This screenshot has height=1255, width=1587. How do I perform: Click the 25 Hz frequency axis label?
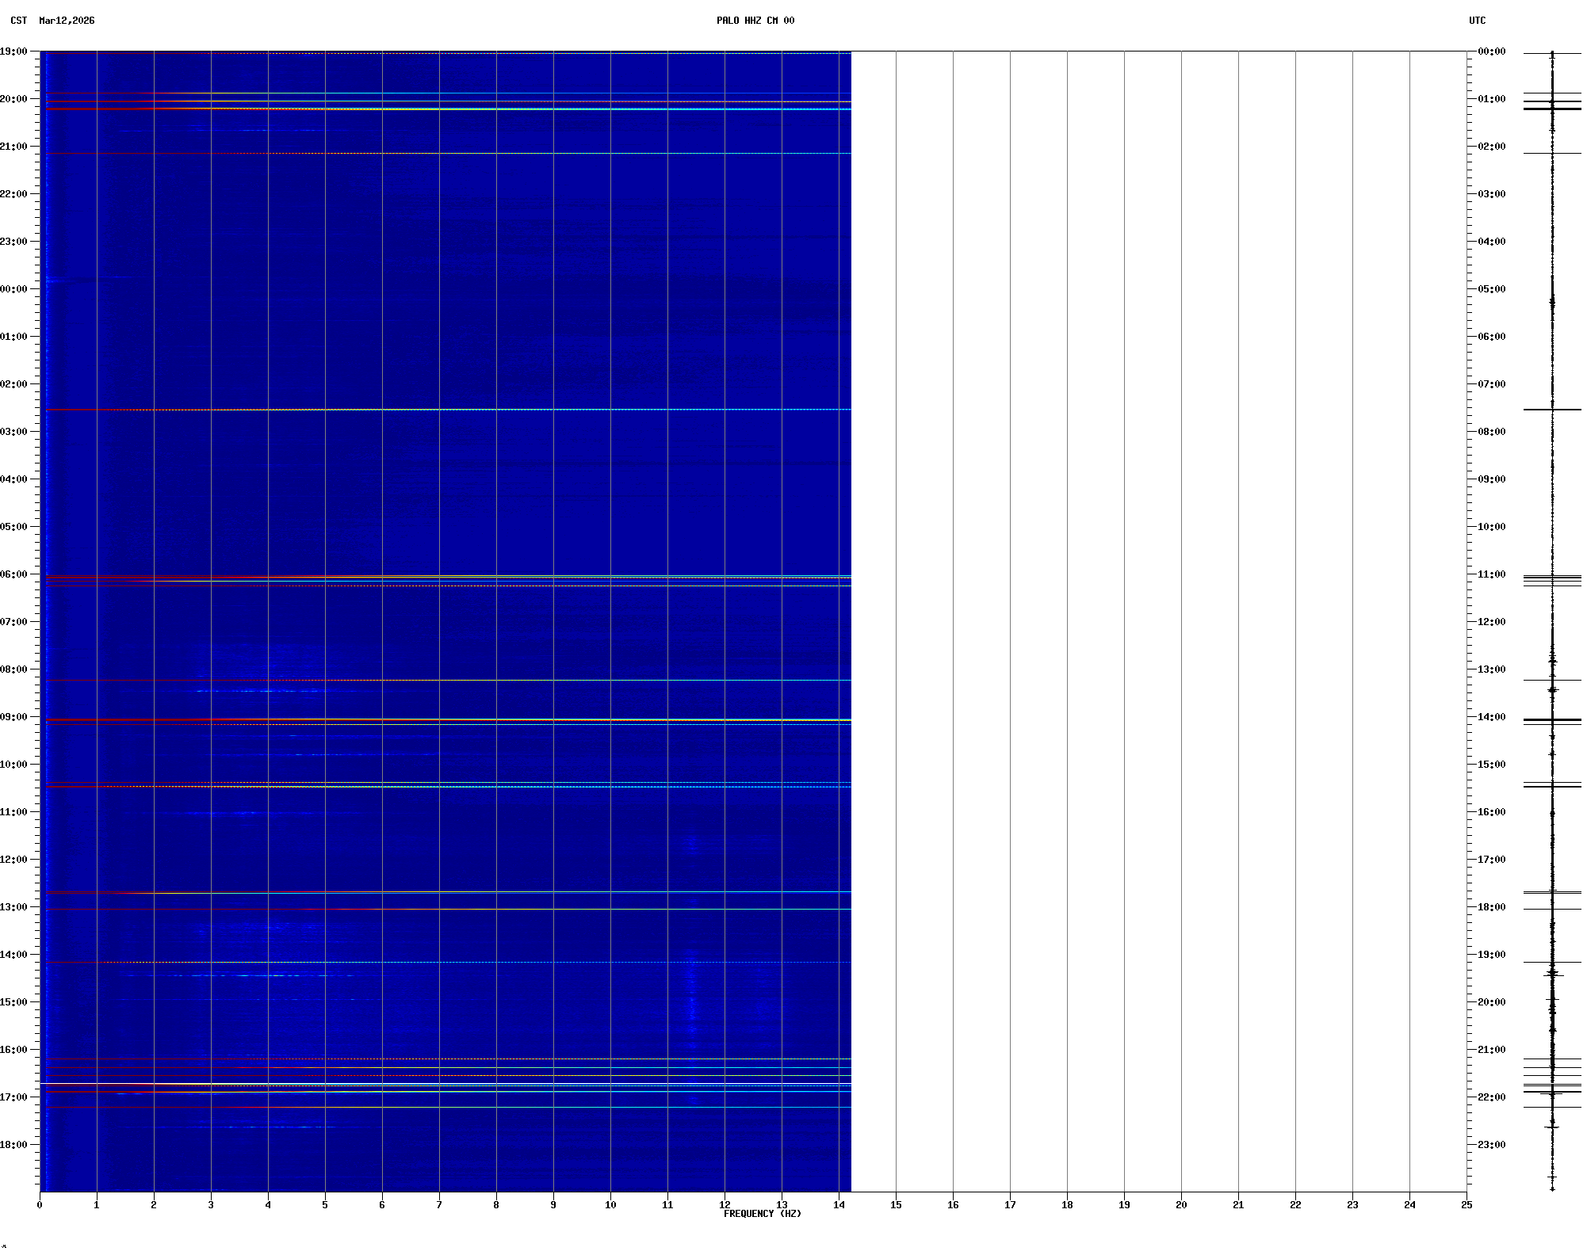point(1467,1205)
